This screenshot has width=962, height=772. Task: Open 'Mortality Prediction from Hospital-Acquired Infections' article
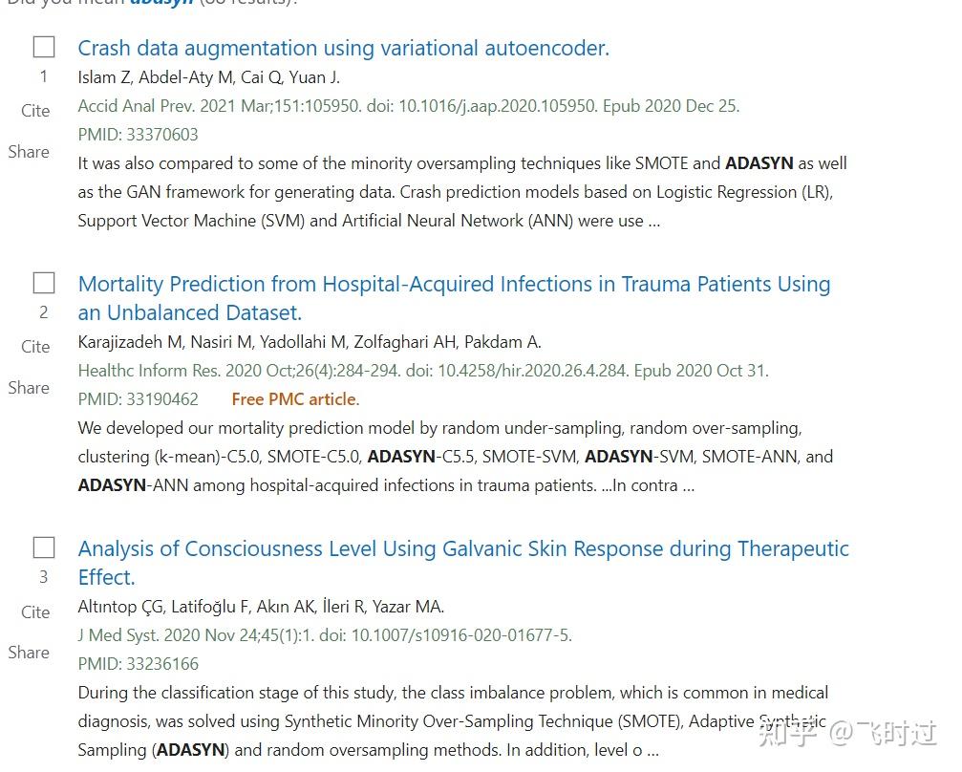click(x=454, y=284)
